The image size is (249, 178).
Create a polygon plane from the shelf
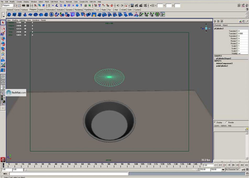[x=30, y=15]
